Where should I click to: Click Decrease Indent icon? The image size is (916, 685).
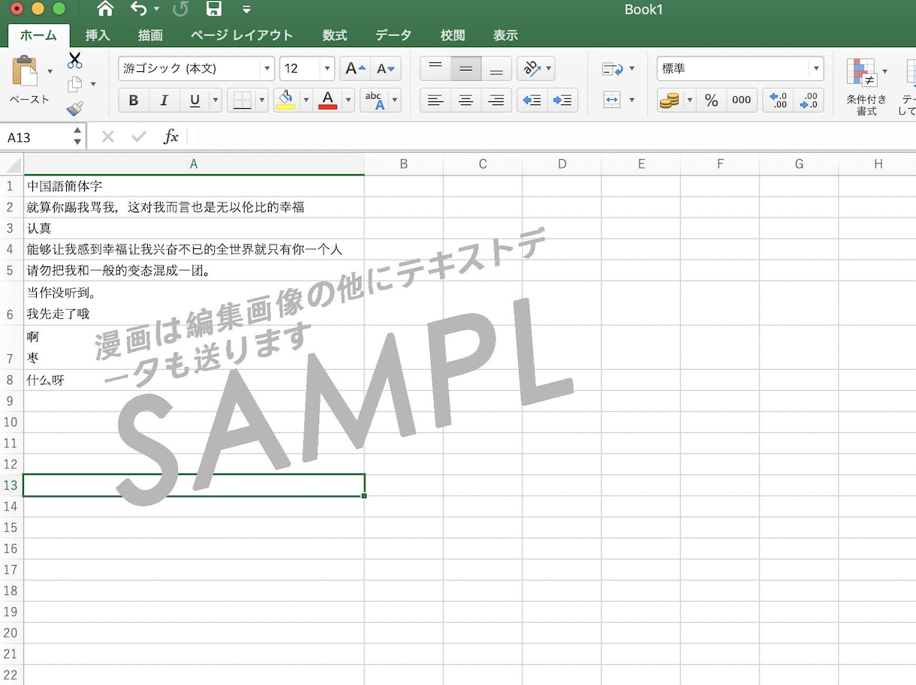(532, 100)
